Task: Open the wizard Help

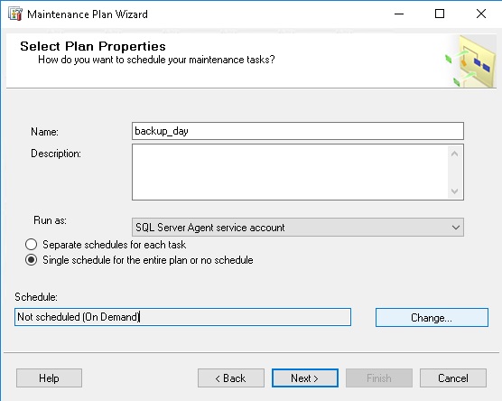Action: [49, 378]
